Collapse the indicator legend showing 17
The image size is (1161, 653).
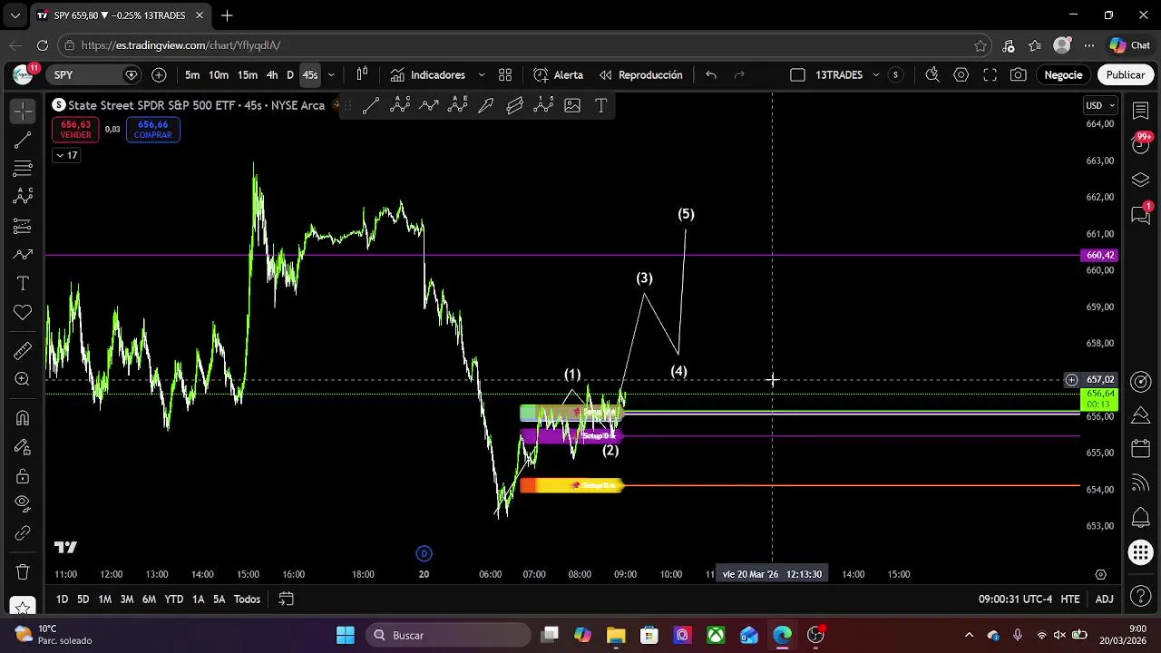coord(66,155)
